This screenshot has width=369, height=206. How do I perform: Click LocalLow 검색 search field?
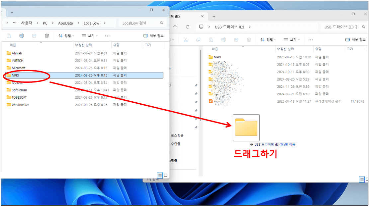click(x=142, y=23)
